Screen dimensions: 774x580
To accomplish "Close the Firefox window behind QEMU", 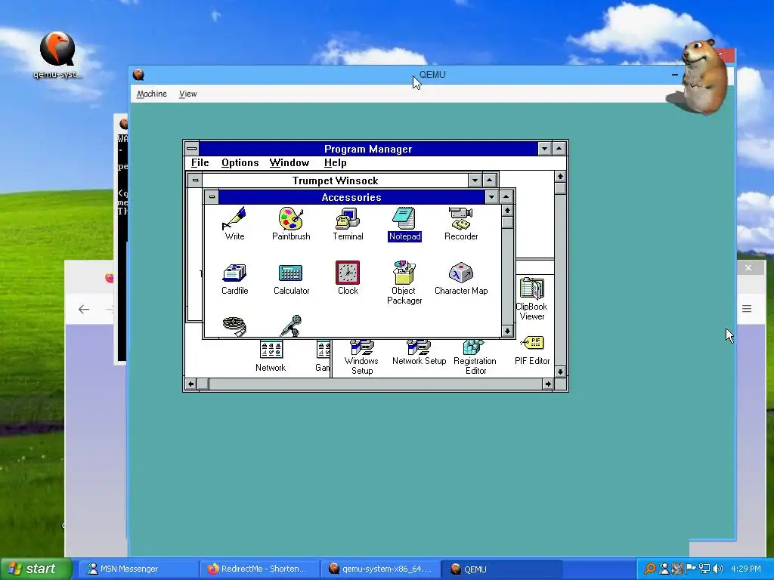I will pyautogui.click(x=748, y=268).
